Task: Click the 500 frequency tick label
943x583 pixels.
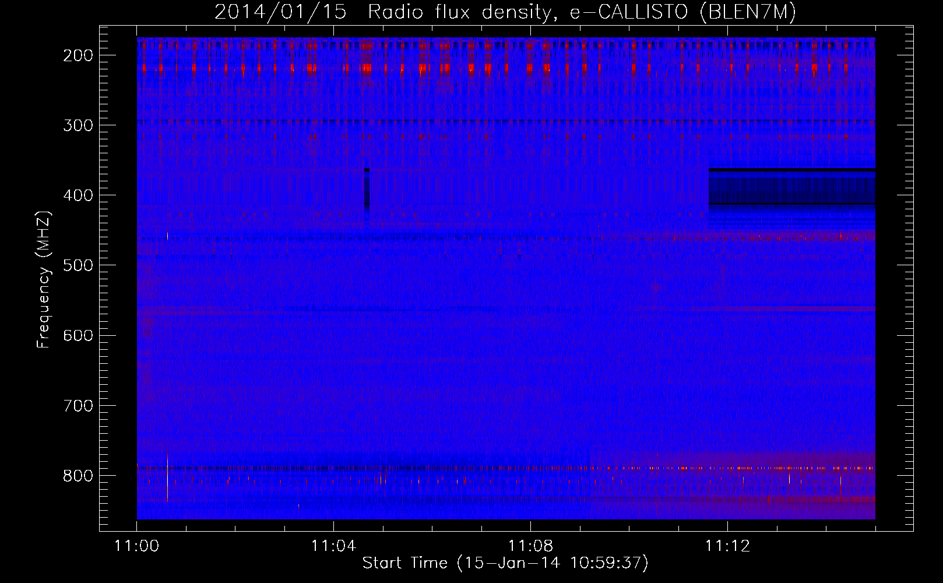Action: click(78, 265)
